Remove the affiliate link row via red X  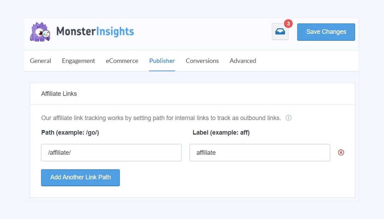(x=341, y=152)
